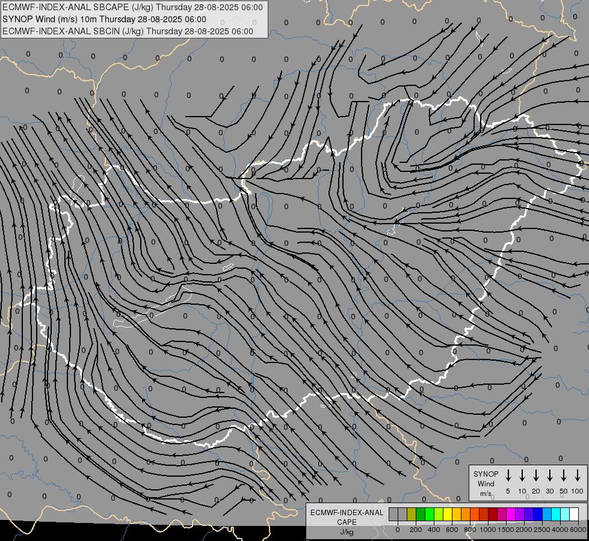
Task: Click the m/s unit in wind legend
Action: pyautogui.click(x=486, y=494)
